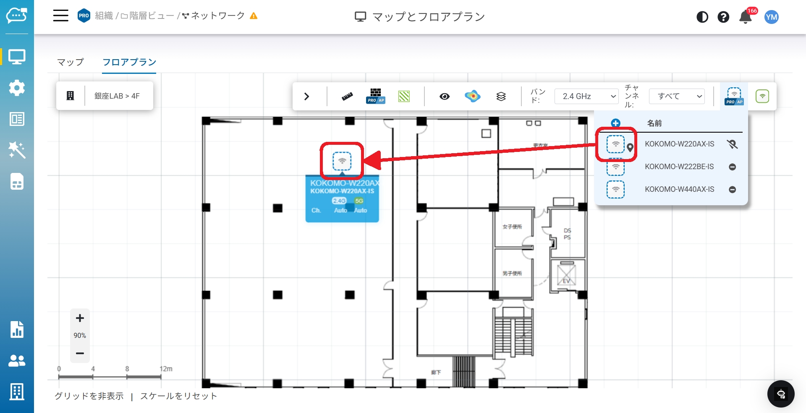
Task: Toggle the eye visibility icon in toolbar
Action: (445, 97)
